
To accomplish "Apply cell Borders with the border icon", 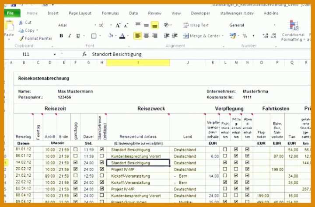I will (x=94, y=36).
